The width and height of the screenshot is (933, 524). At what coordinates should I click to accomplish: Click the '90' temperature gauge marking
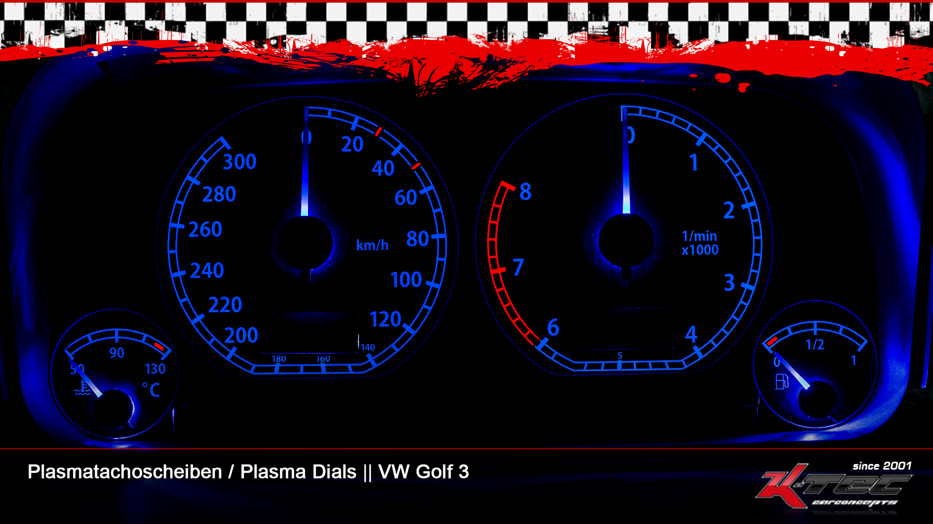117,353
